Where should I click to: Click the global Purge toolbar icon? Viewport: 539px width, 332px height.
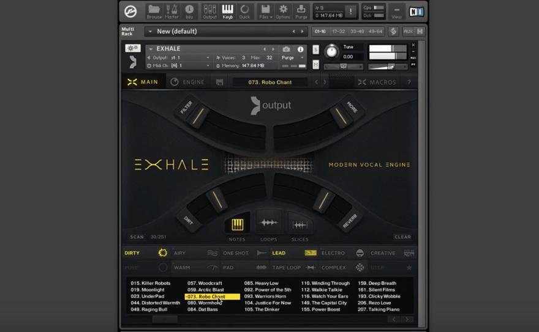[301, 12]
